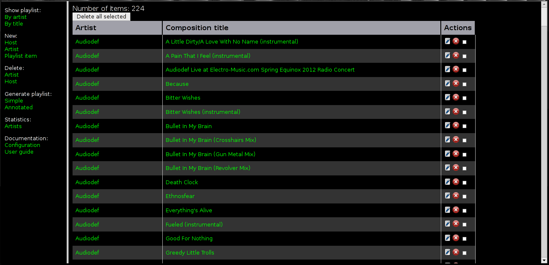Edit Greedy Little Trolls via its pencil icon

(448, 252)
